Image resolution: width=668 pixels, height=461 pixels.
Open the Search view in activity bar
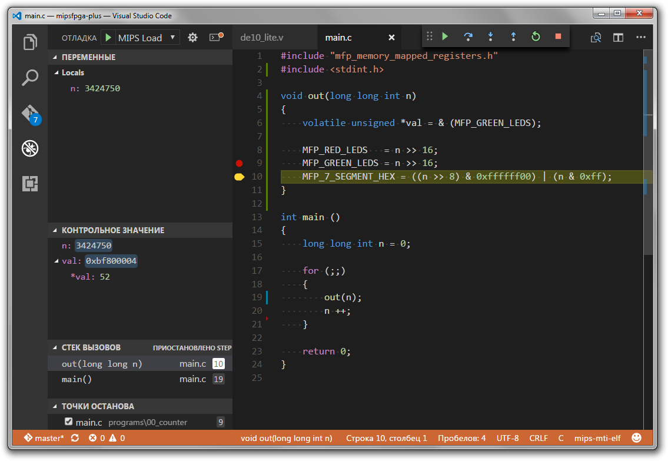click(x=30, y=77)
